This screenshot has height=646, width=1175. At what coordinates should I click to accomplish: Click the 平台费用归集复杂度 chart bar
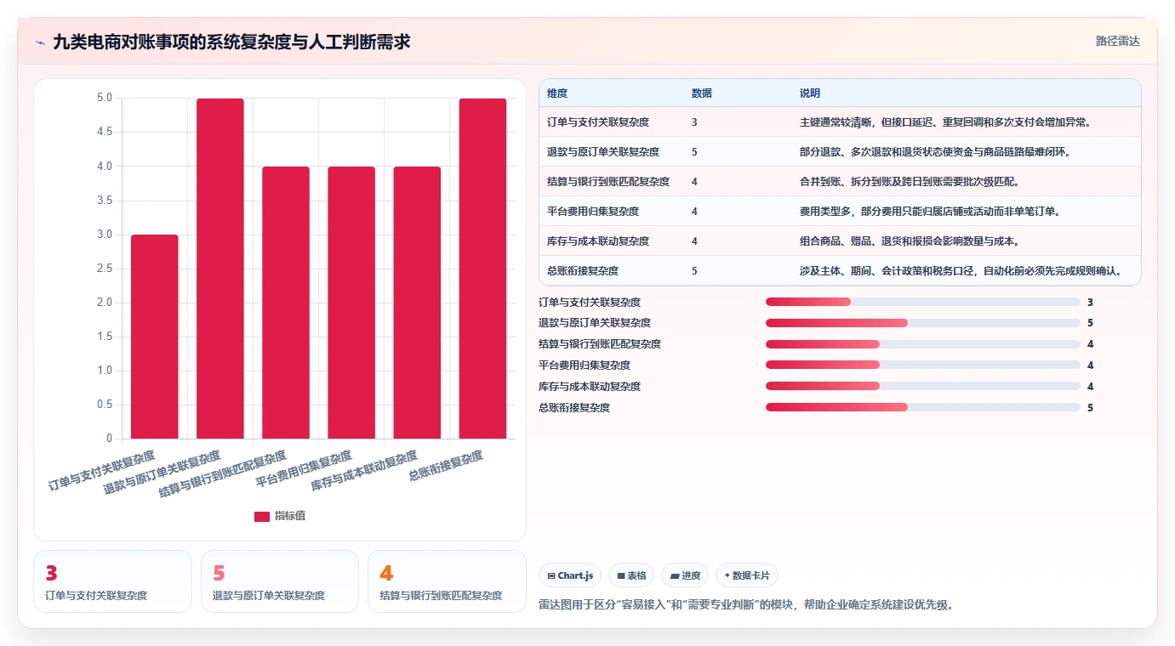pyautogui.click(x=351, y=303)
